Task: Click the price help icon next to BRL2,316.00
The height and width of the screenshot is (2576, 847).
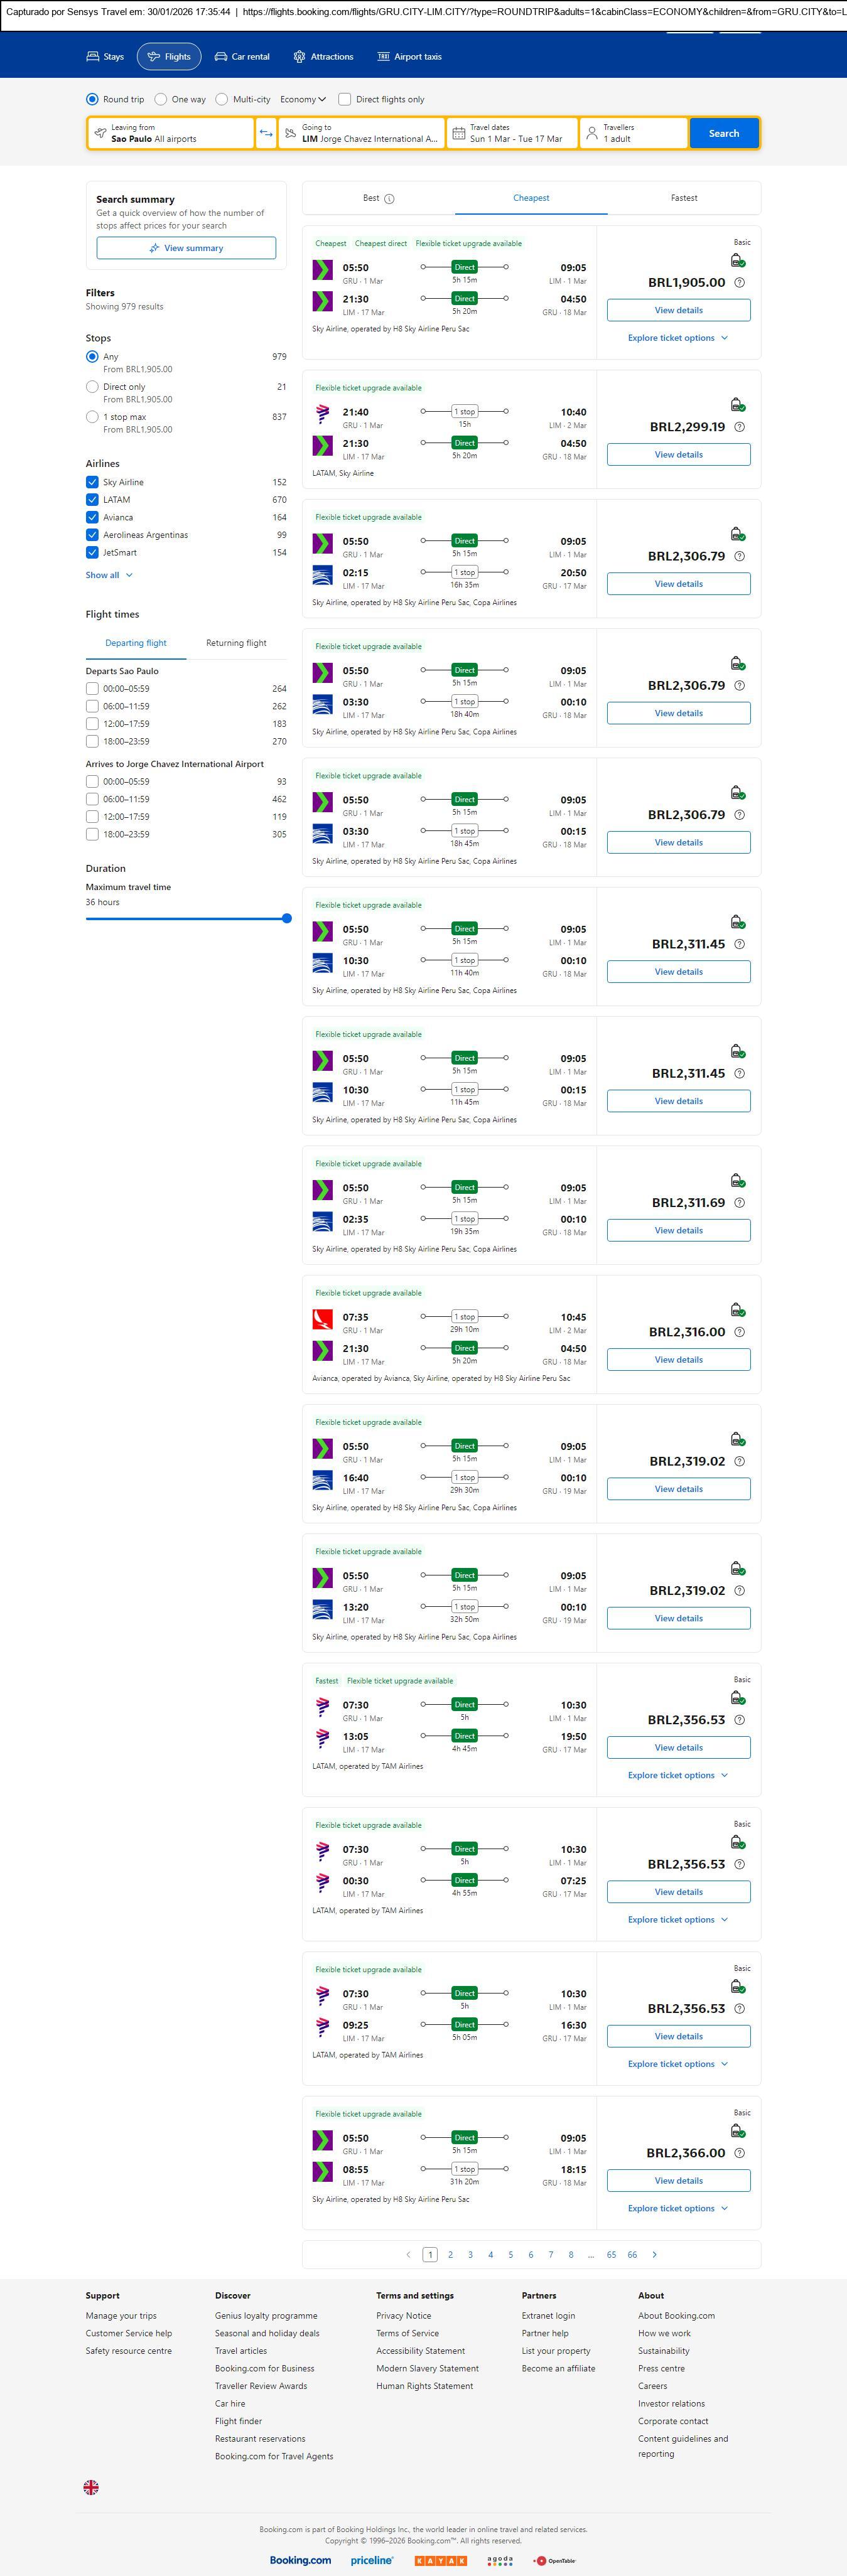Action: tap(739, 1332)
